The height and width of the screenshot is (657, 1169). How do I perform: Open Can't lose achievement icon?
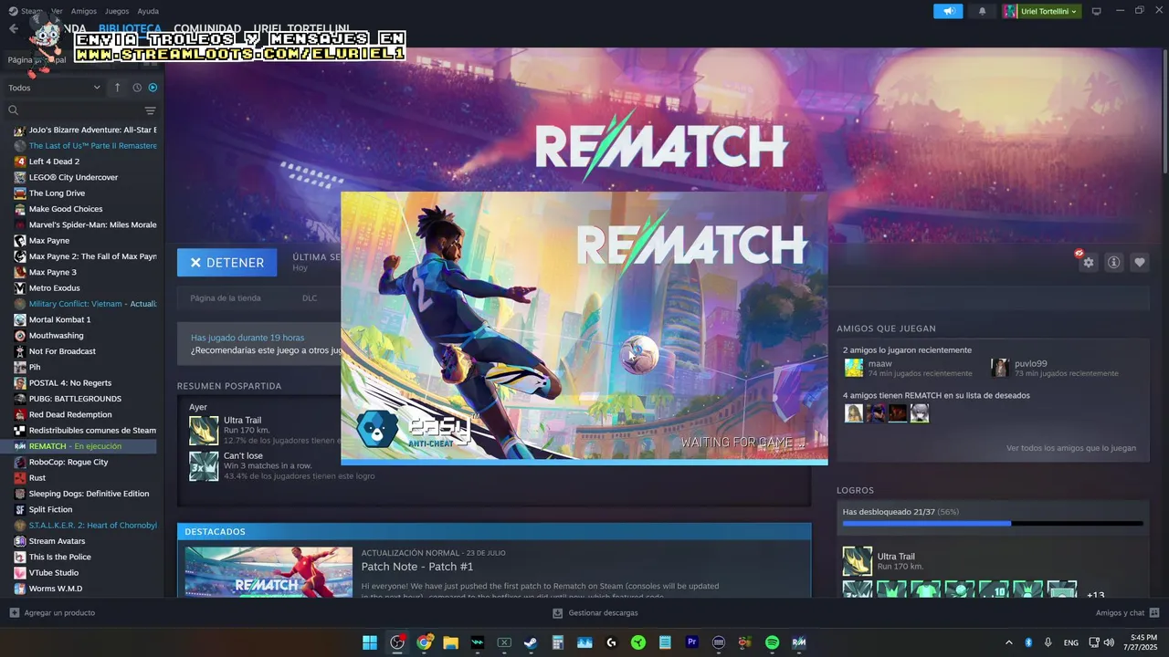(x=204, y=465)
